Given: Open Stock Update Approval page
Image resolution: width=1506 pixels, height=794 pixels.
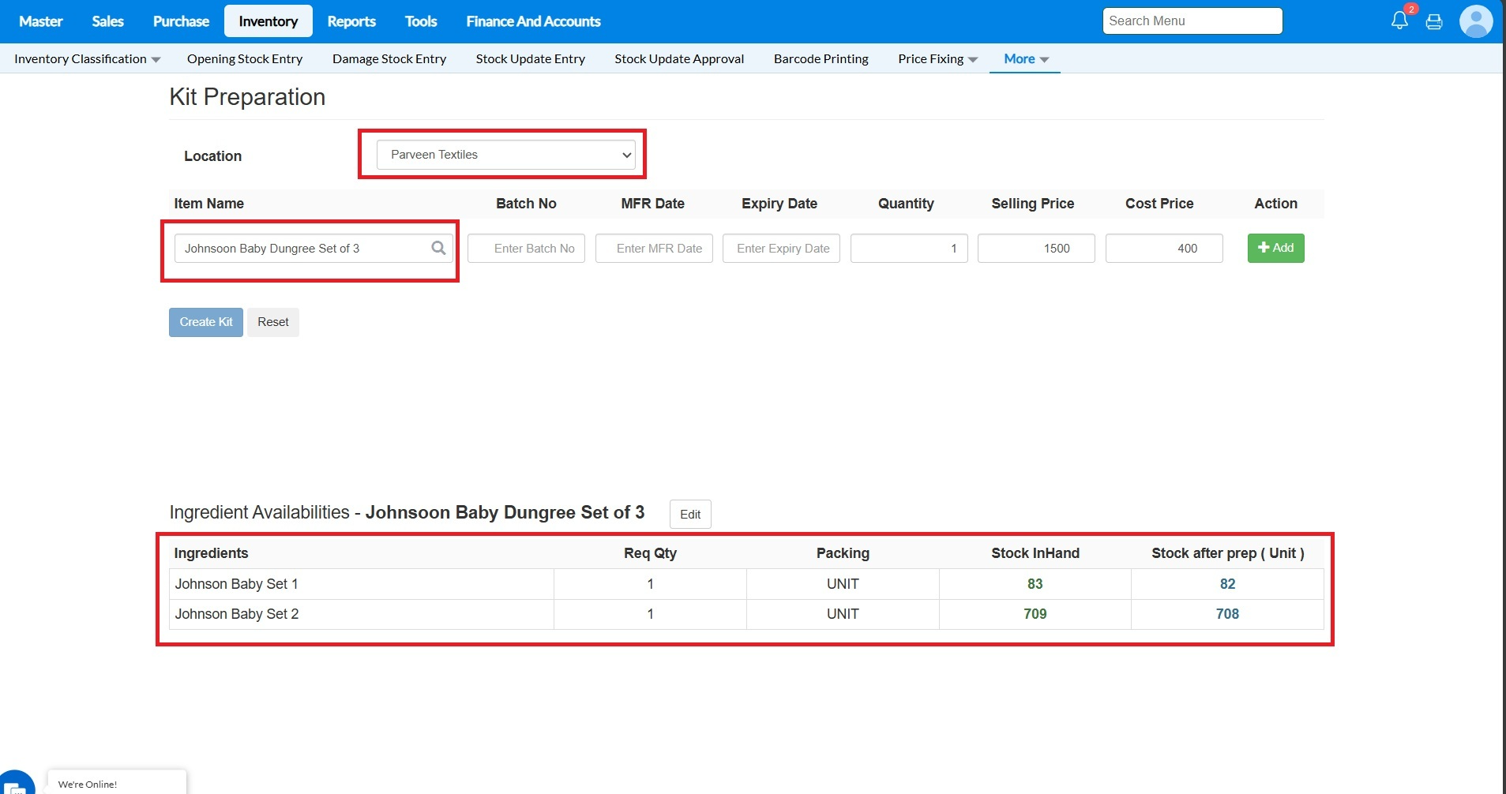Looking at the screenshot, I should click(x=679, y=59).
